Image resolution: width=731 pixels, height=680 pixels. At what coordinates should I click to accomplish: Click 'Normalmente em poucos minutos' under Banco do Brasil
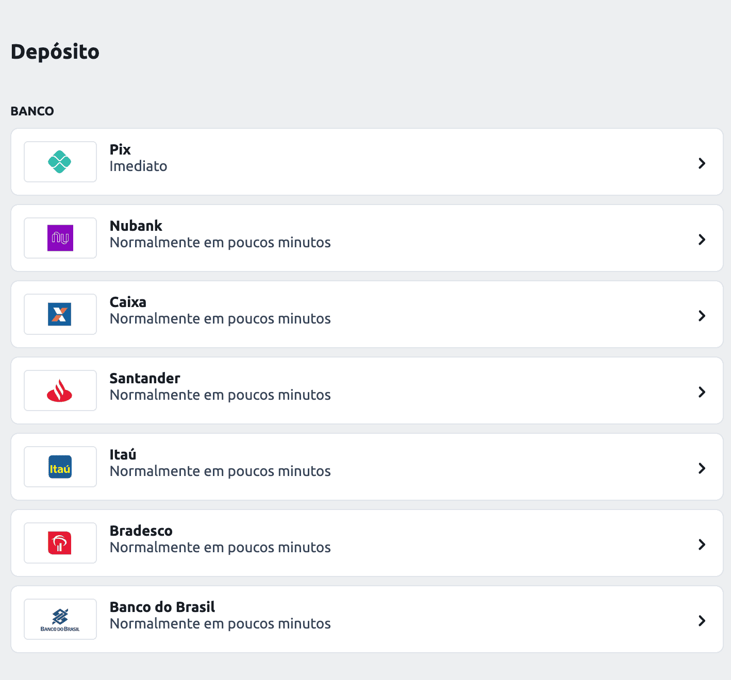point(220,624)
